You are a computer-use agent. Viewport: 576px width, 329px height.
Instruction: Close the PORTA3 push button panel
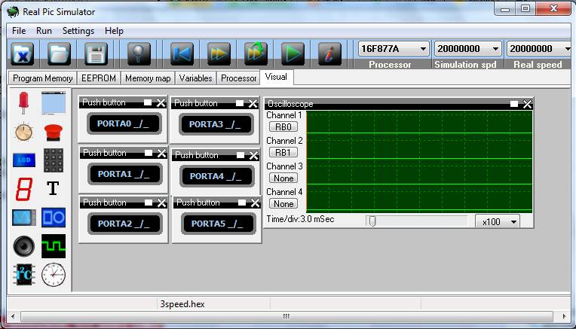pyautogui.click(x=253, y=103)
